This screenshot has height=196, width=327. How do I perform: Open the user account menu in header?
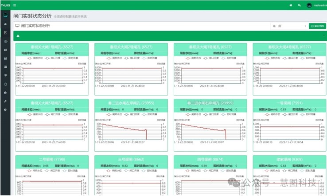[x=315, y=5]
